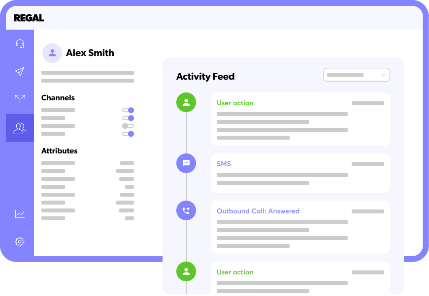Open the line chart reporting icon
This screenshot has width=429, height=296.
click(x=20, y=214)
